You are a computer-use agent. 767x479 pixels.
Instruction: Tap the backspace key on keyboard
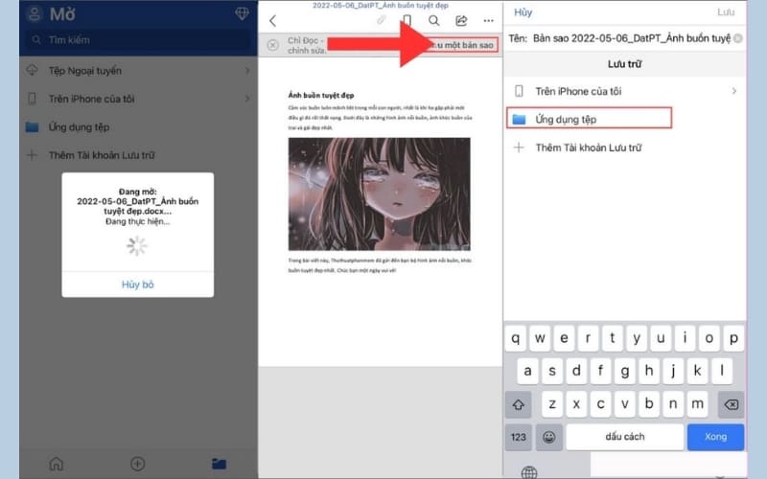(x=731, y=404)
